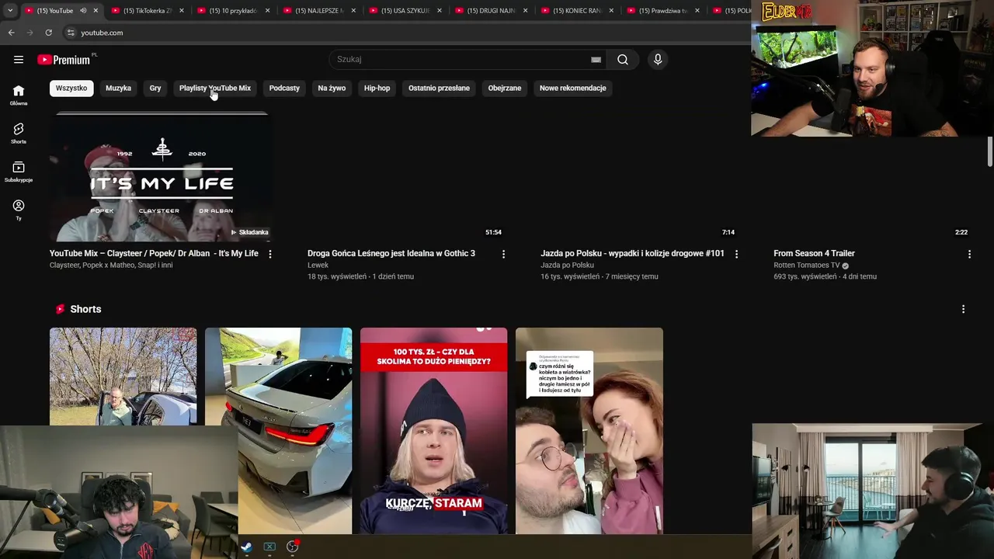
Task: Select Nowe rekomendacje chip
Action: tap(573, 88)
